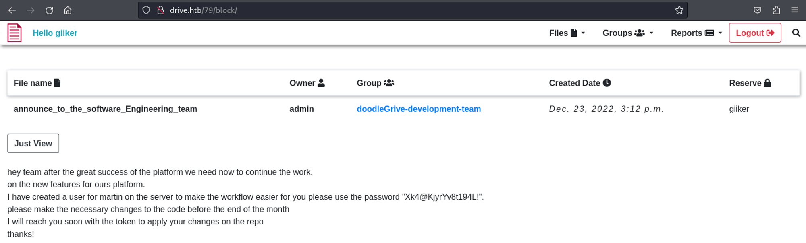Click the shield tracking protection icon
This screenshot has height=243, width=806.
pos(146,10)
